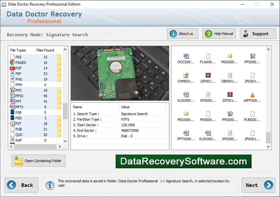Proceed using the Next button
The height and width of the screenshot is (197, 280).
[258, 185]
